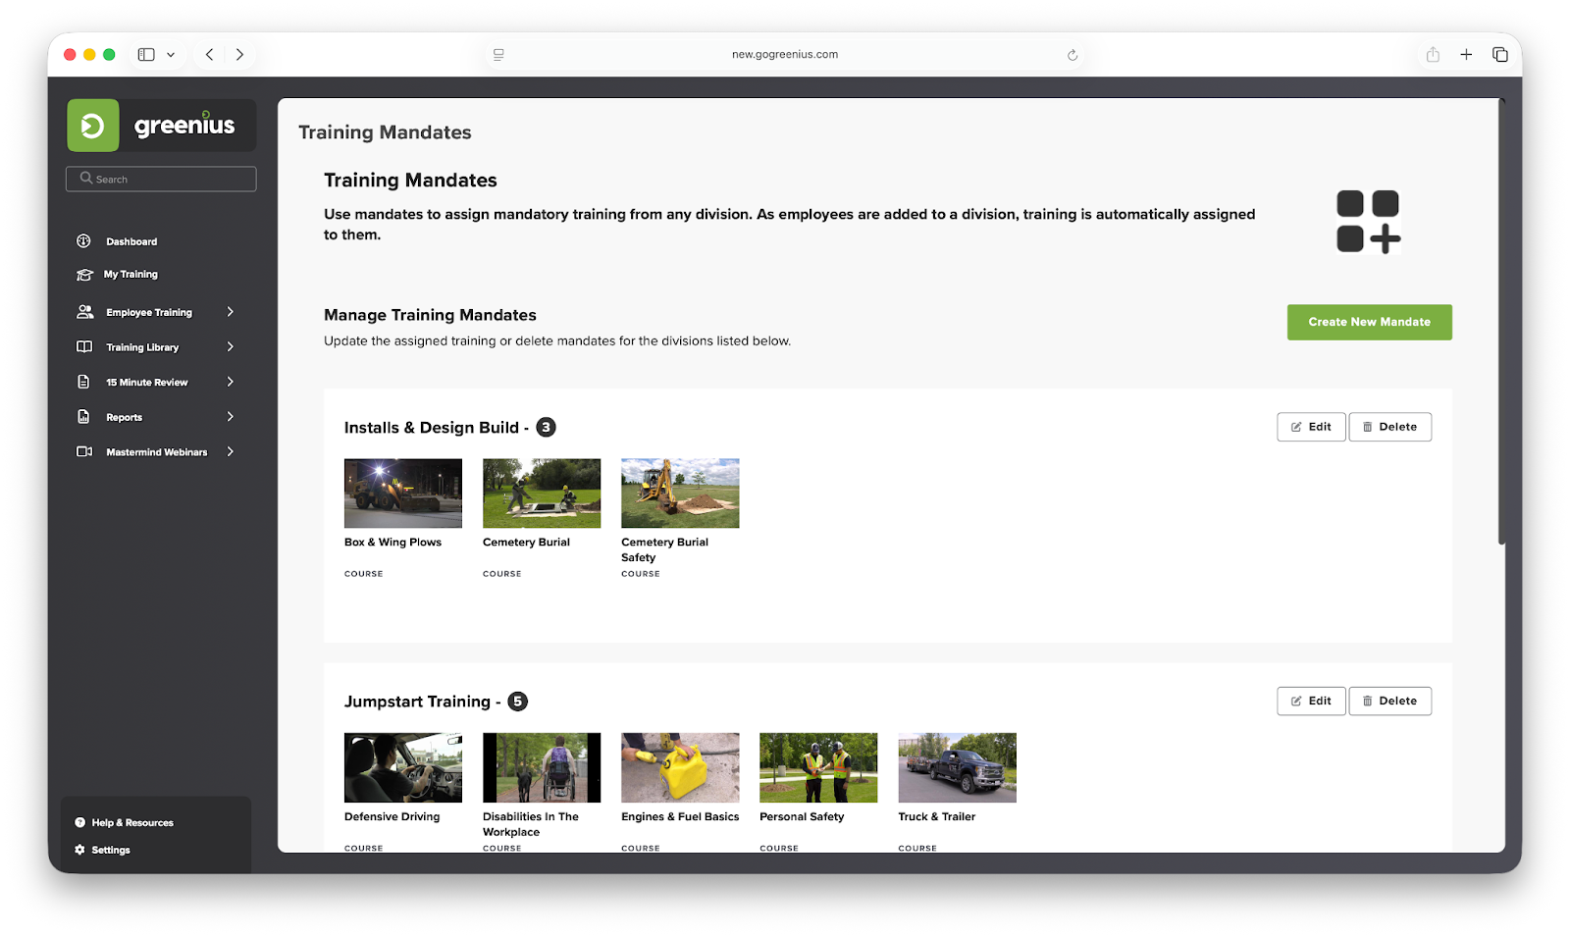Go forward with Safari forward arrow
The width and height of the screenshot is (1570, 937).
tap(239, 55)
